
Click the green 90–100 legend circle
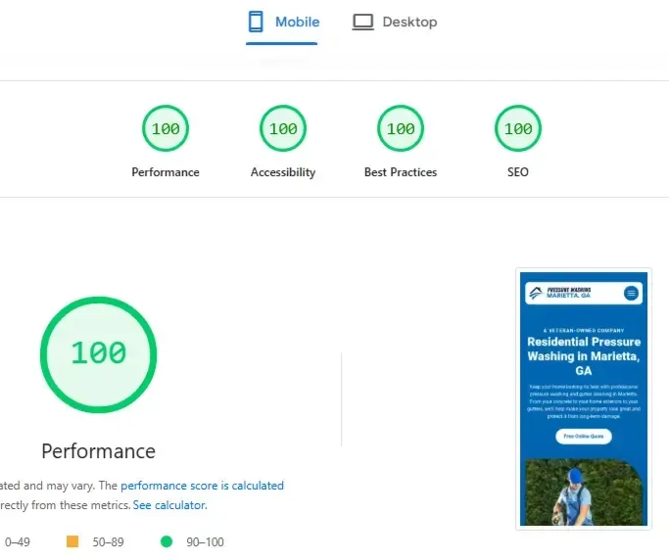click(167, 541)
